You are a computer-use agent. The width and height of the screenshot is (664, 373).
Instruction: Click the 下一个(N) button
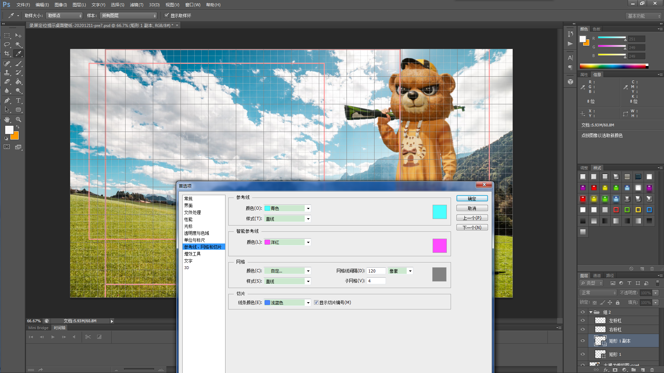click(472, 228)
